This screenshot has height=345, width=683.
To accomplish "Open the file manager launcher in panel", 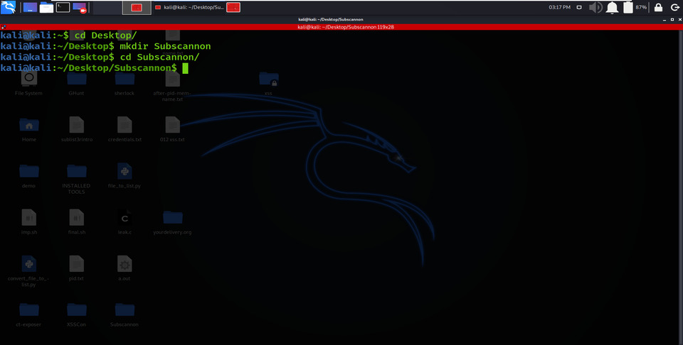I will coord(47,7).
